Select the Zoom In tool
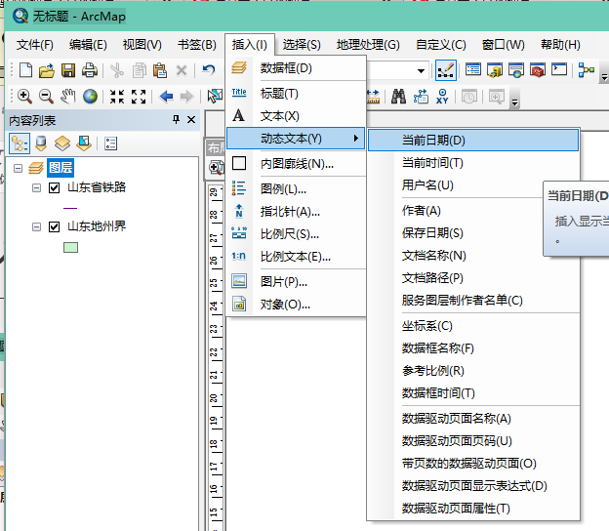The height and width of the screenshot is (531, 609). pyautogui.click(x=24, y=96)
